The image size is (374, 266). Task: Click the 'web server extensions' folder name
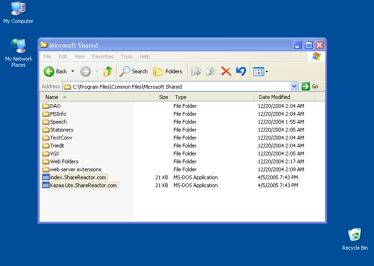76,169
